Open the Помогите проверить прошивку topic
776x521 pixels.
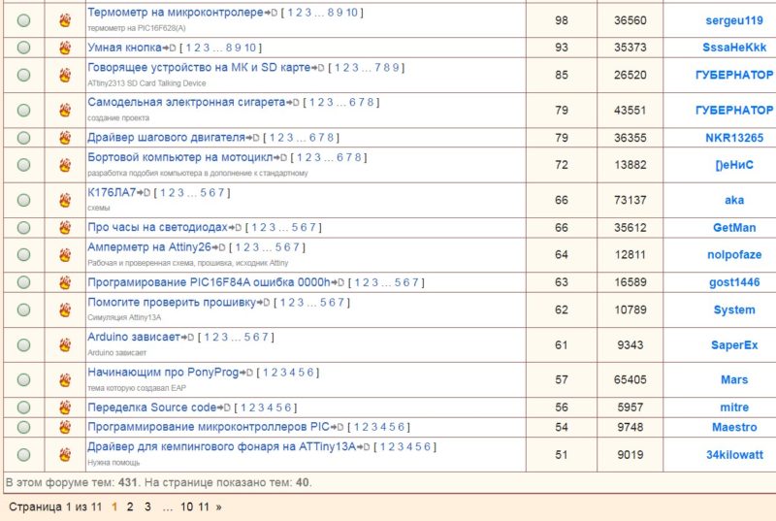click(172, 303)
